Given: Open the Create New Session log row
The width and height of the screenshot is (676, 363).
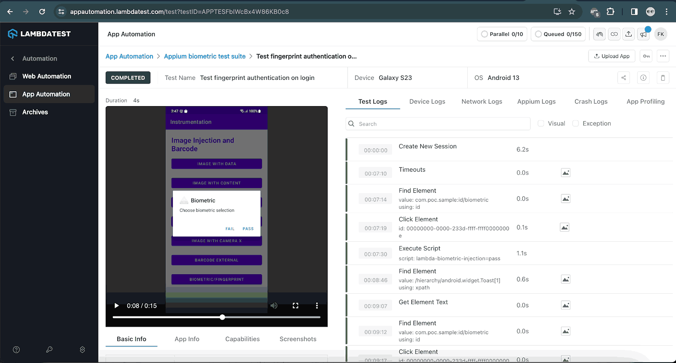Looking at the screenshot, I should 510,150.
